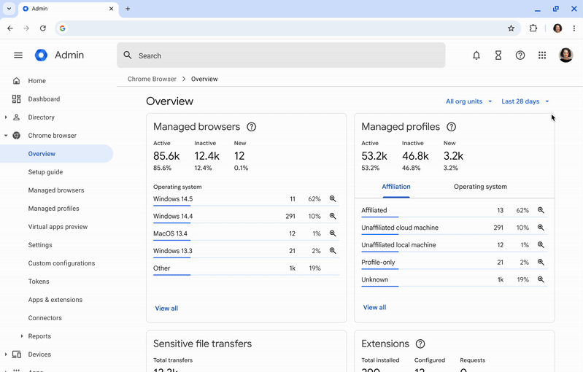
Task: Inspect MacOS 13.4 row with magnifier
Action: (x=333, y=233)
